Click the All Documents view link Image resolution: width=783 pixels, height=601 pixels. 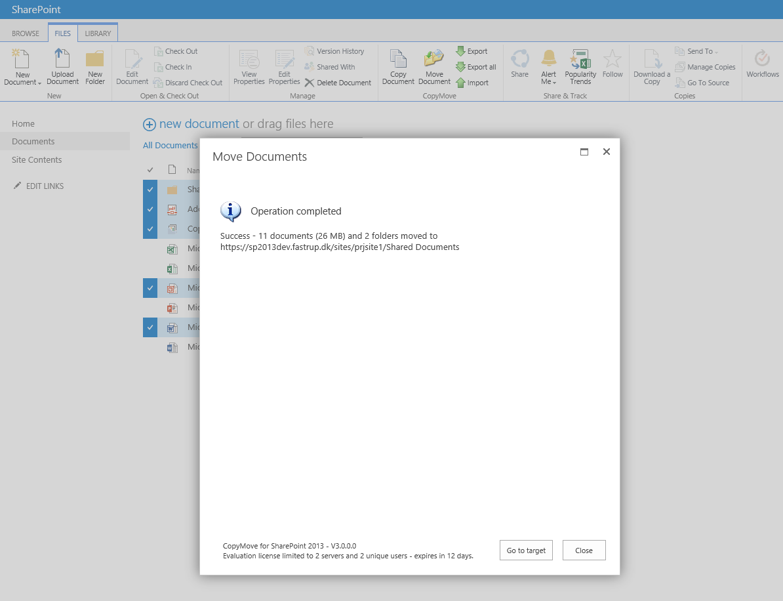[x=171, y=146]
